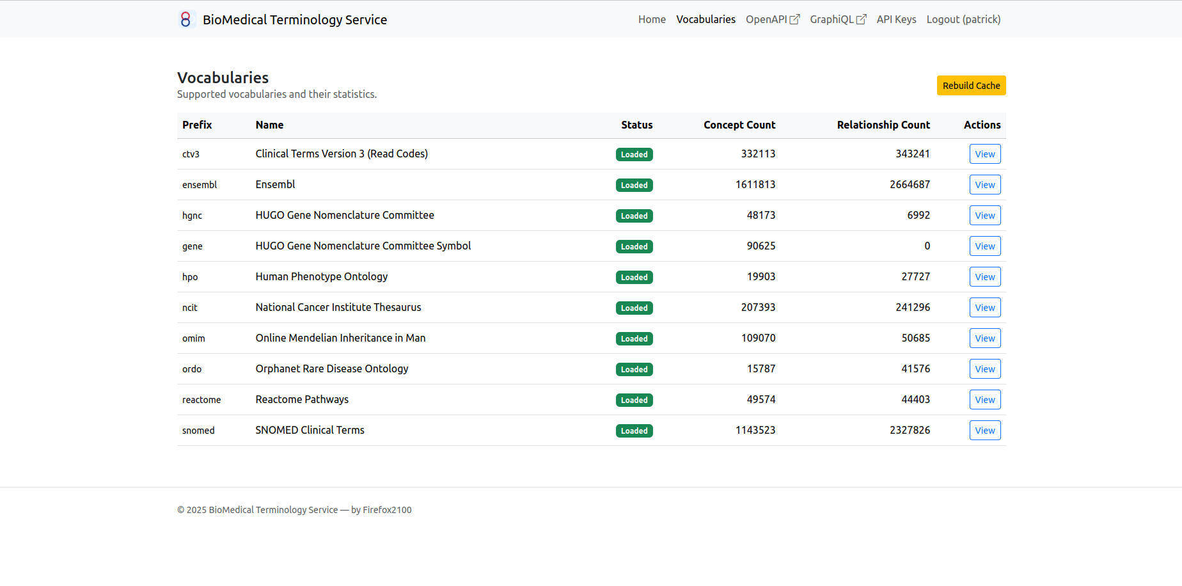1182x586 pixels.
Task: Click the OpenAPI external link icon
Action: 794,20
